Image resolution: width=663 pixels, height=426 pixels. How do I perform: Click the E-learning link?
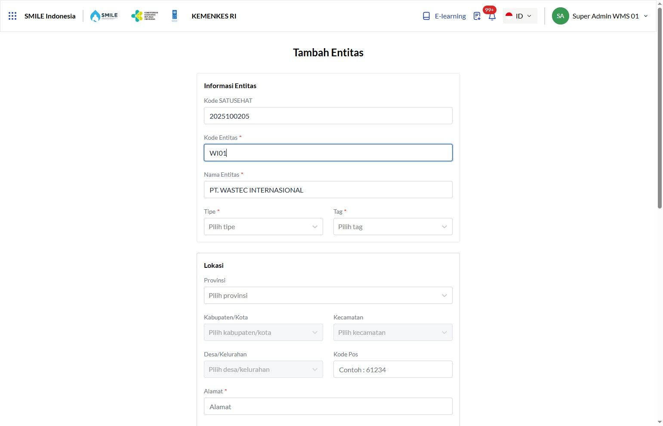[x=450, y=16]
